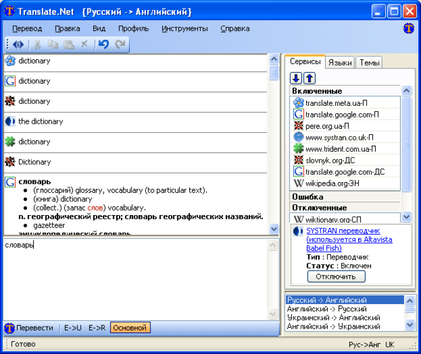The image size is (421, 354).
Task: Open the Инструменты menu
Action: (x=185, y=29)
